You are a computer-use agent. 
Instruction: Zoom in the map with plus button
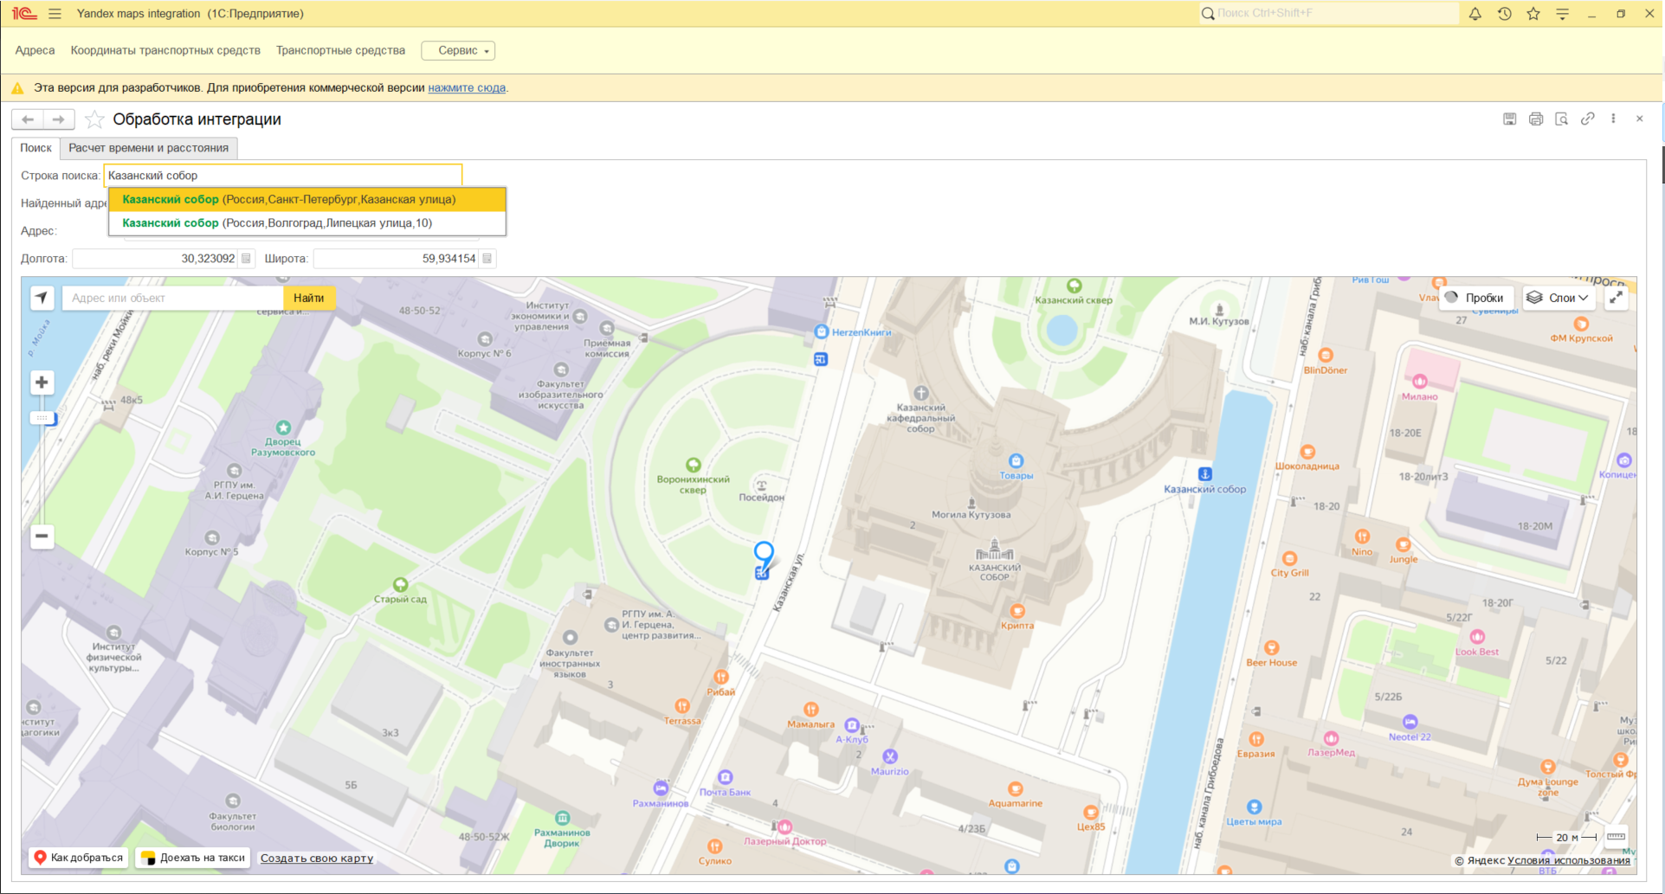pyautogui.click(x=42, y=383)
